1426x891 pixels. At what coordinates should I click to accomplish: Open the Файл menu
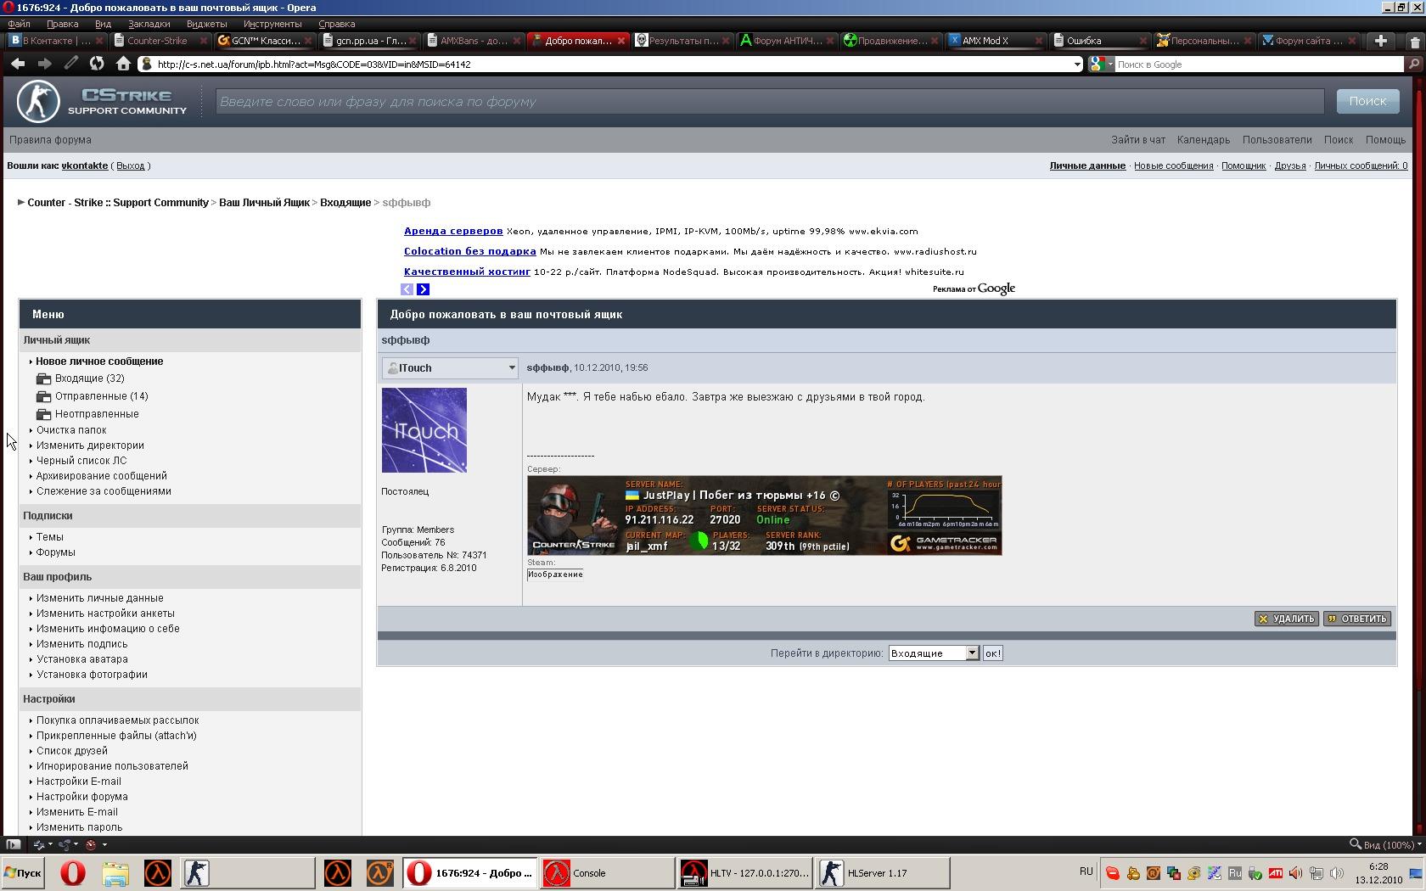(x=19, y=24)
